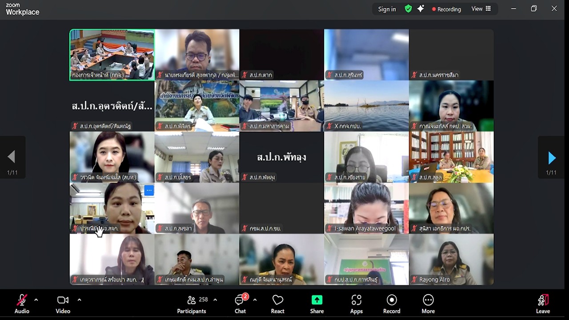Image resolution: width=569 pixels, height=320 pixels.
Task: Open the options menu on ปารณีย์'s video tile
Action: [x=149, y=190]
